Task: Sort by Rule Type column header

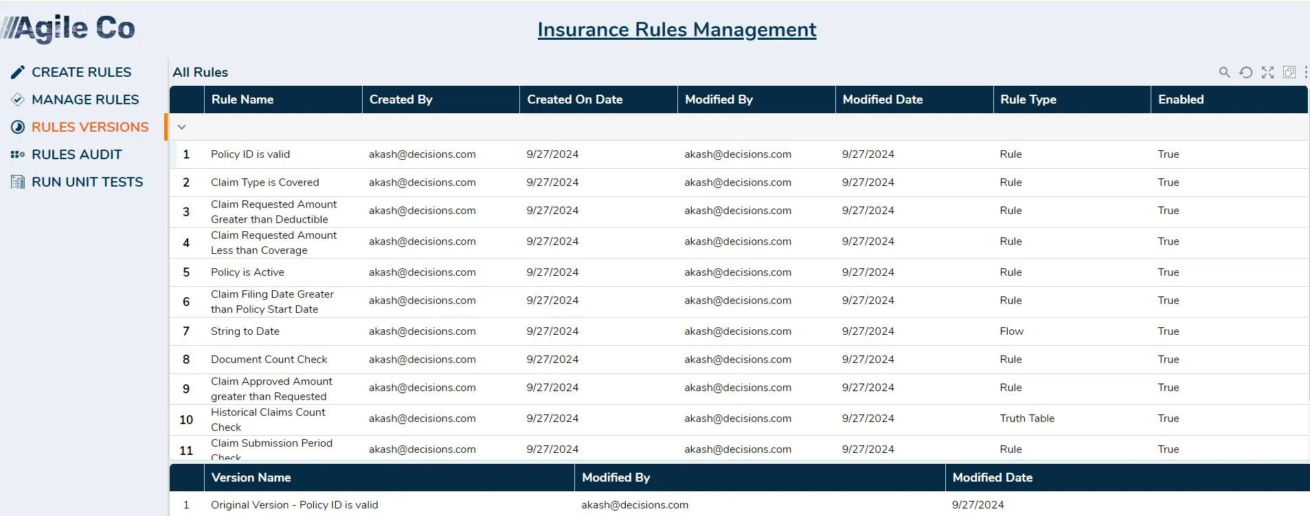Action: coord(1072,99)
